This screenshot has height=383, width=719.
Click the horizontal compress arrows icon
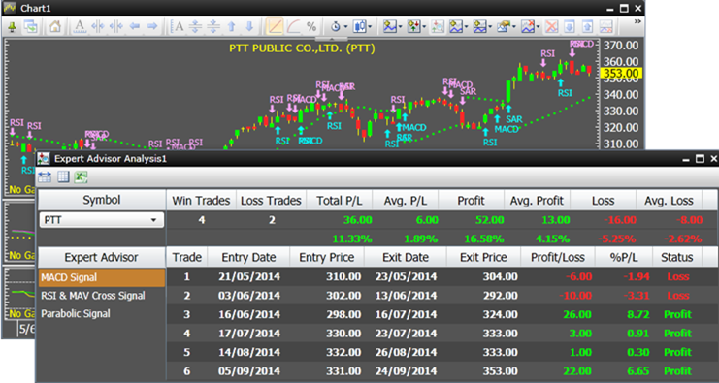(116, 26)
